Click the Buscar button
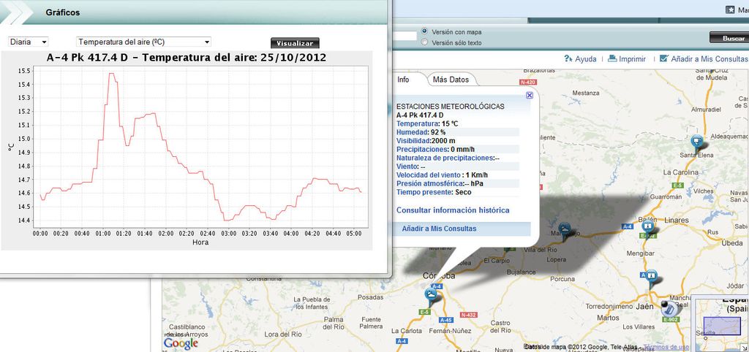This screenshot has width=749, height=352. (729, 38)
